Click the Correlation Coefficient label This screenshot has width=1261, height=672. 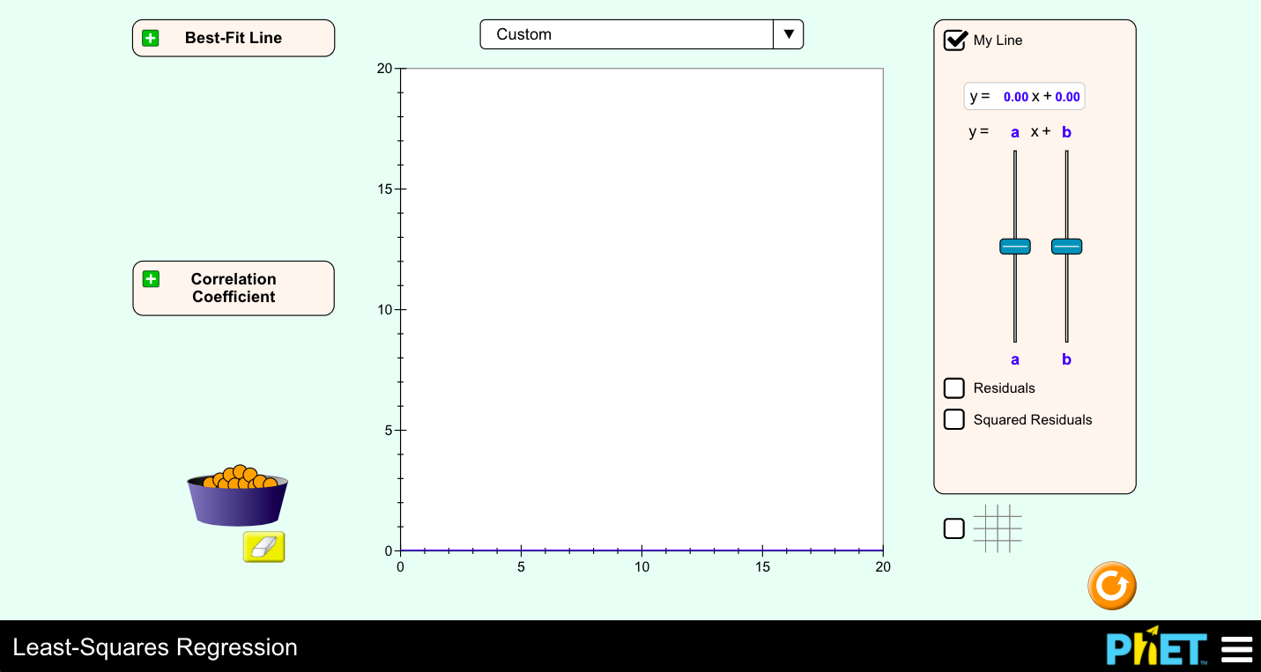[x=233, y=288]
